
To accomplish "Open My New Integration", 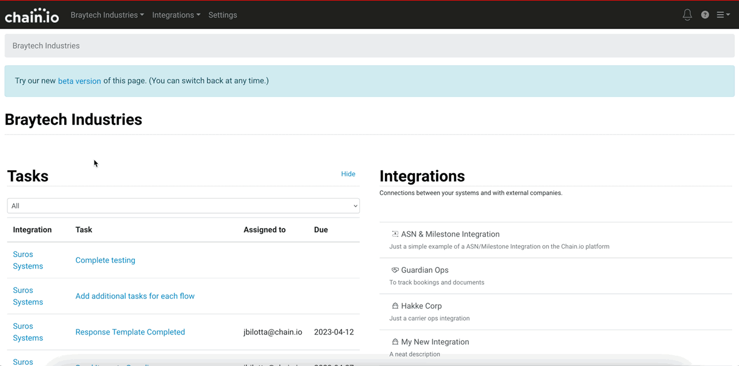I will click(x=435, y=342).
